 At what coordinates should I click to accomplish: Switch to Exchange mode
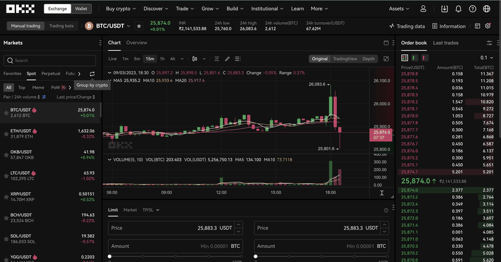[58, 9]
